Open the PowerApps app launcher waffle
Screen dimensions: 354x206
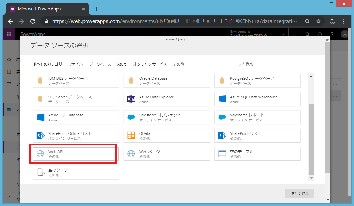click(x=9, y=34)
